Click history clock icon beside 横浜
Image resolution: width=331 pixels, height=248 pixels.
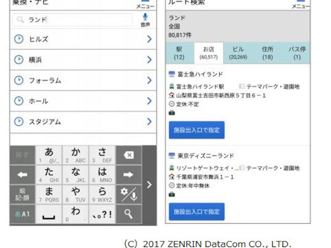click(x=19, y=60)
